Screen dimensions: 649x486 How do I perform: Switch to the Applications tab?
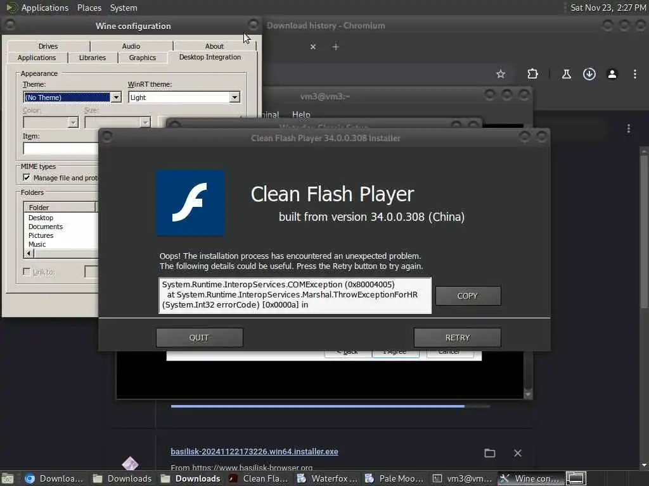click(37, 58)
